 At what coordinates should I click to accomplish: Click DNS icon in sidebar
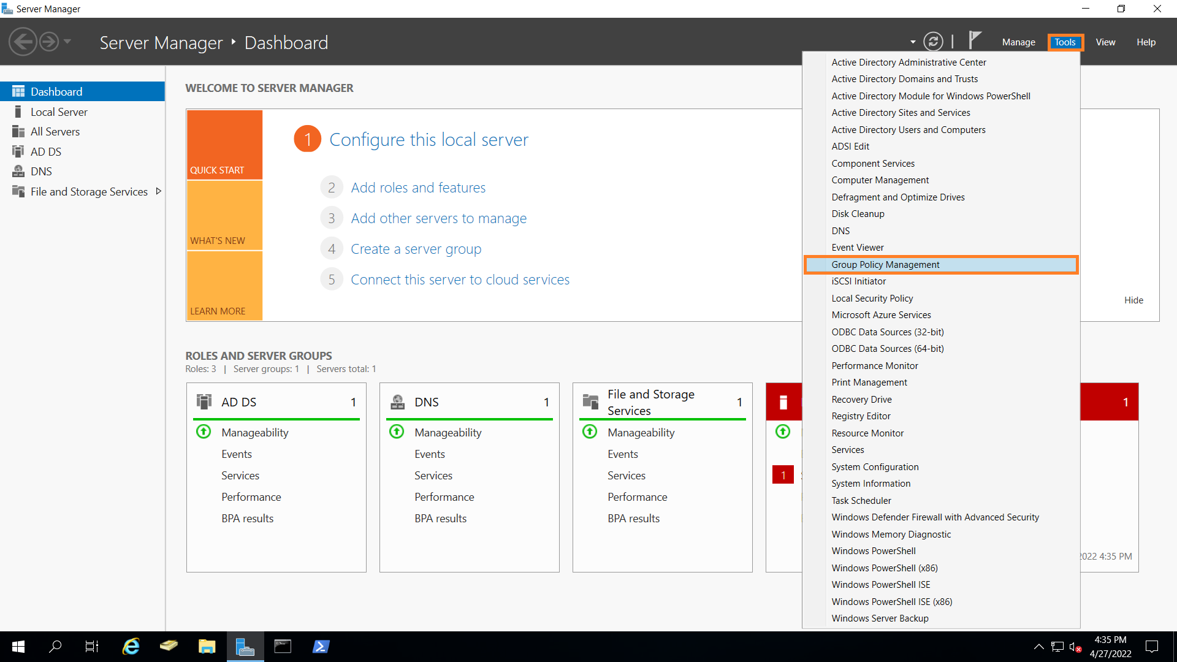pos(18,171)
